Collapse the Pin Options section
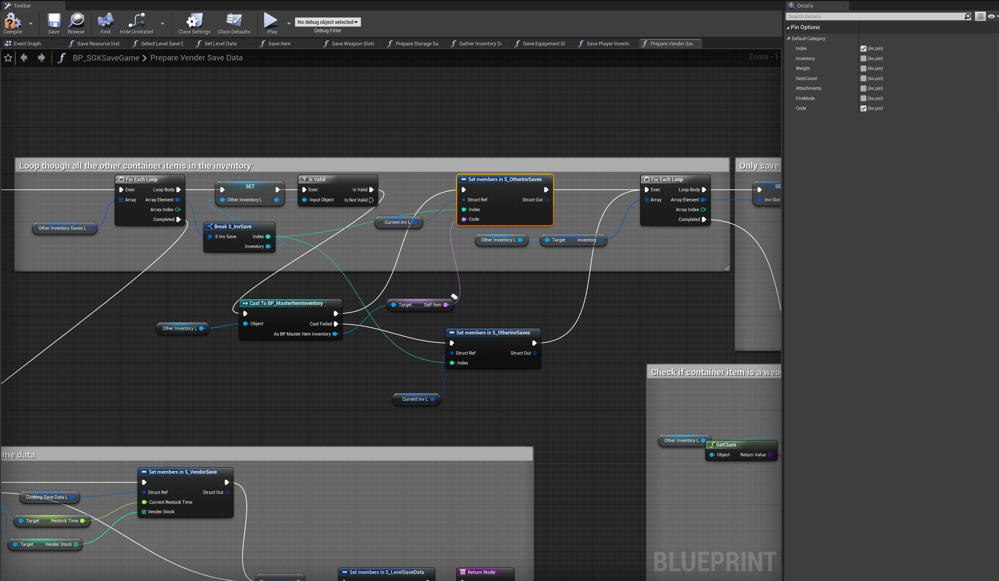 click(x=788, y=27)
